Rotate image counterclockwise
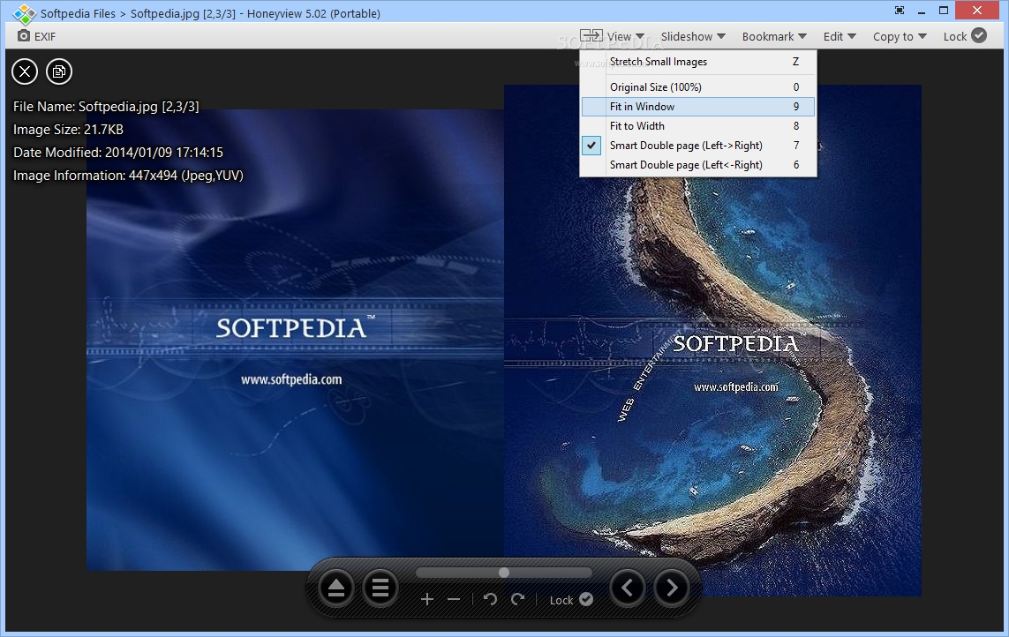This screenshot has width=1009, height=637. [x=490, y=600]
